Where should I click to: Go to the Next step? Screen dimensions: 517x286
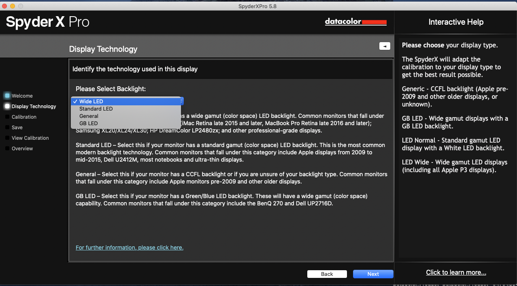tap(373, 274)
